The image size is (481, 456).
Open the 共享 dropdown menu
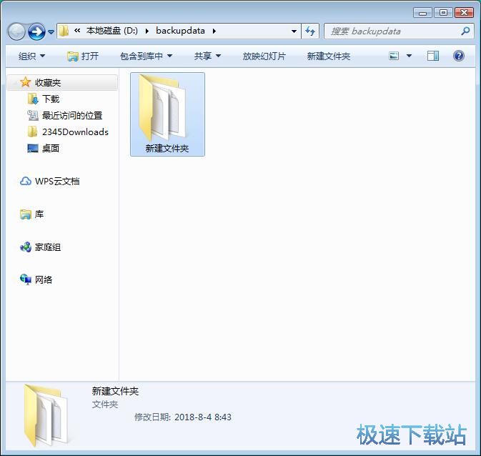click(x=207, y=56)
